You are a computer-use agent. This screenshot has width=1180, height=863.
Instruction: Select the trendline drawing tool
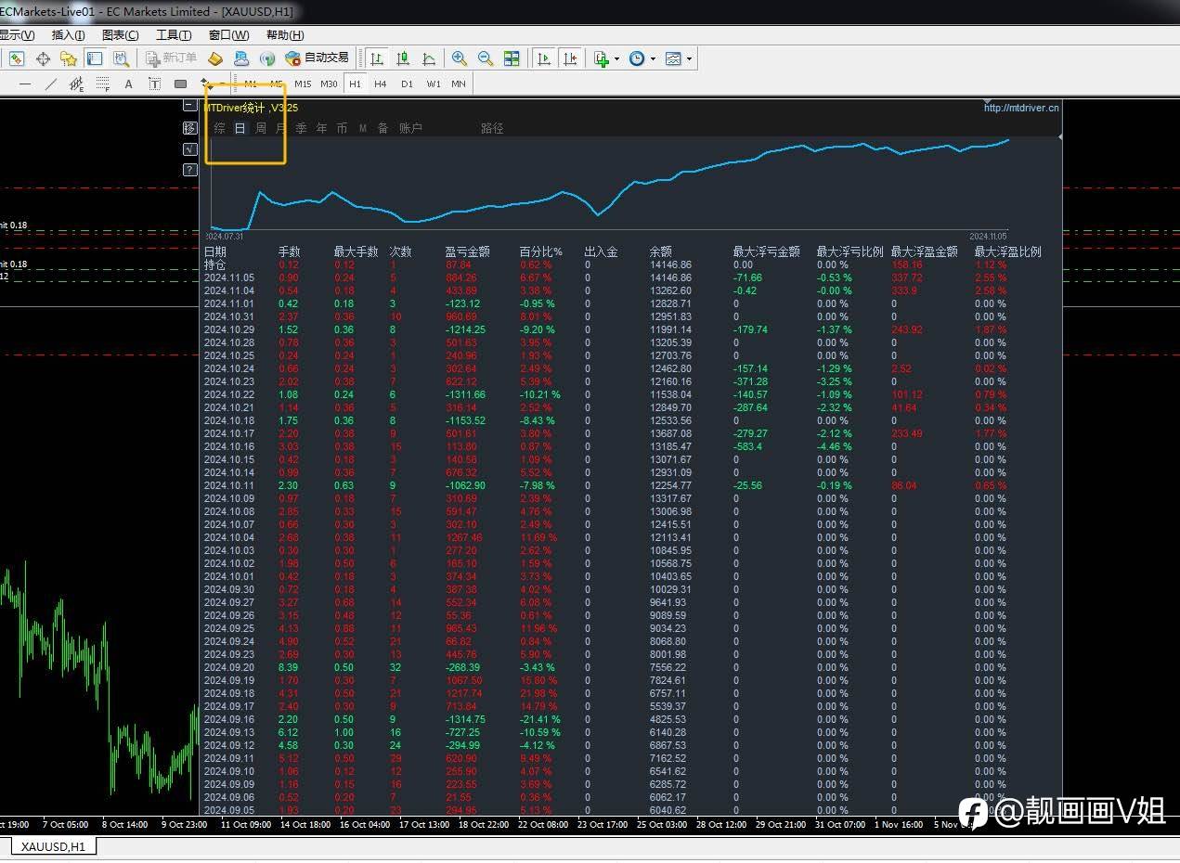click(x=51, y=84)
